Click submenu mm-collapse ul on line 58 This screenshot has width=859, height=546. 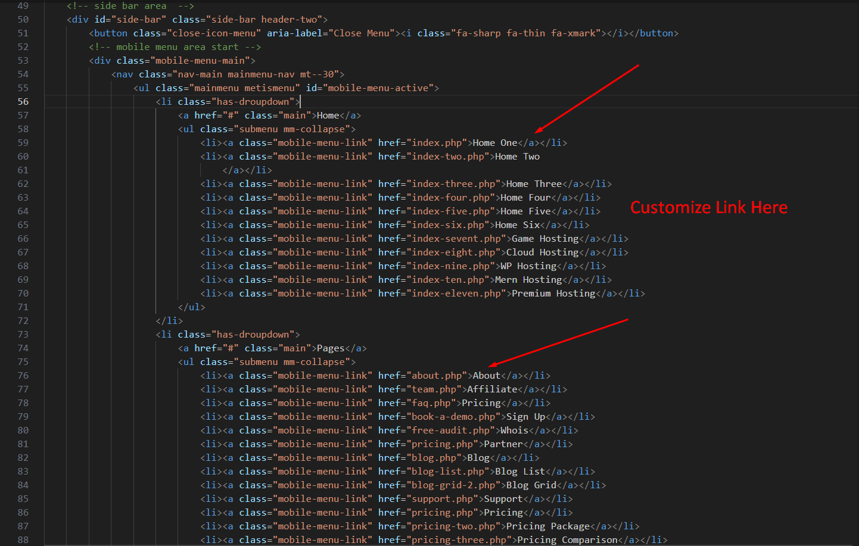pos(267,129)
